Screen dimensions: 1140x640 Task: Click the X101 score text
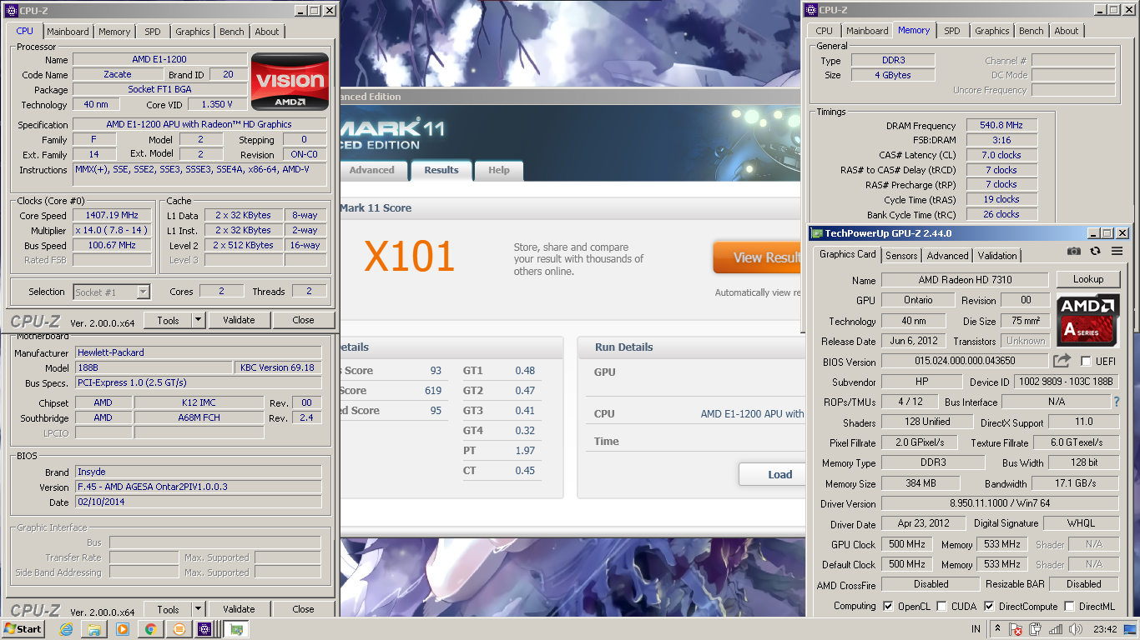click(x=410, y=256)
